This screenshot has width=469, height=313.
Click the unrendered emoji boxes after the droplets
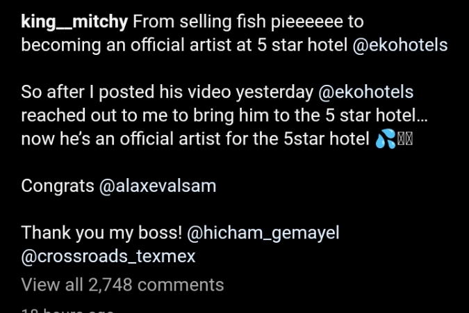[x=405, y=139]
